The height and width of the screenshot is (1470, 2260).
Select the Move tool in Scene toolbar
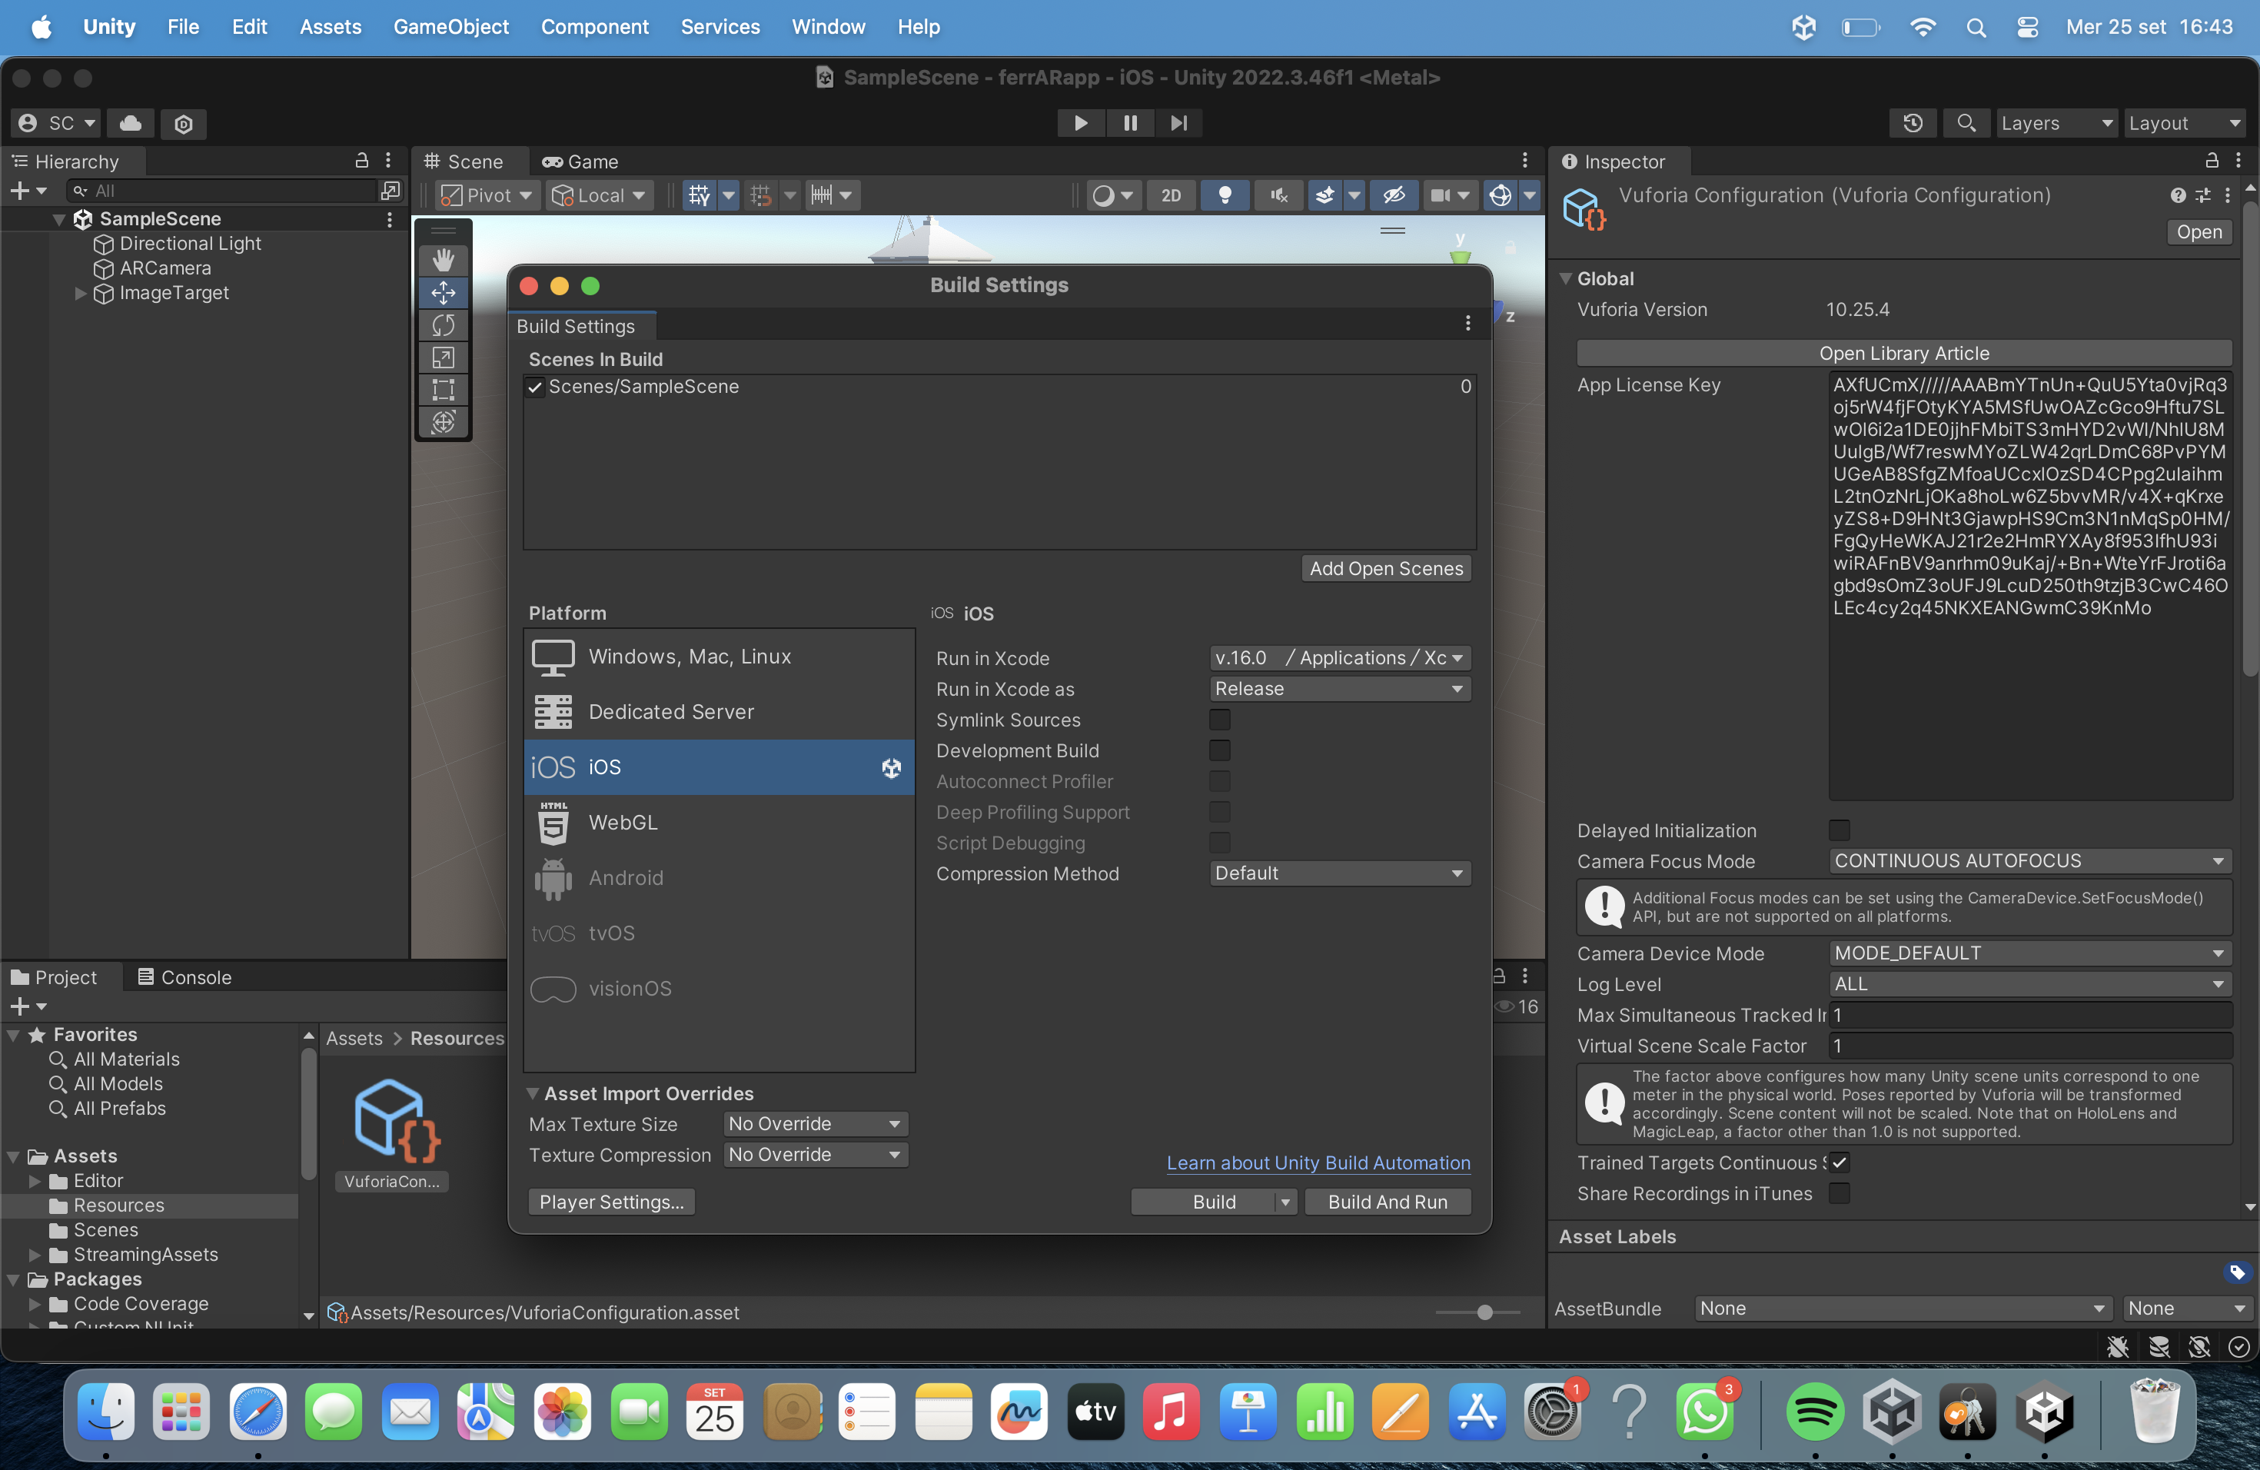(x=444, y=292)
